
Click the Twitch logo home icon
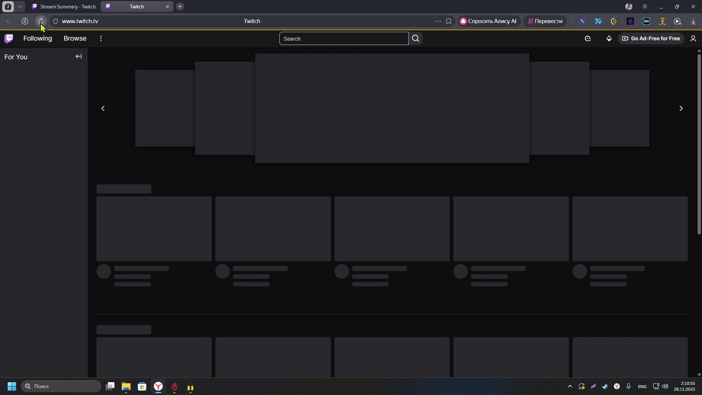(x=9, y=38)
